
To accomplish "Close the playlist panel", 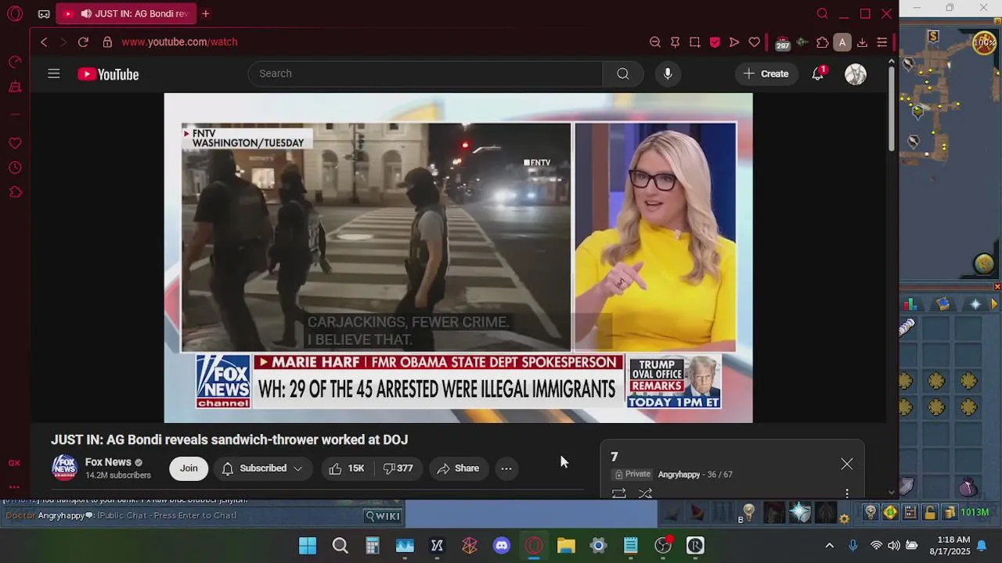I will pyautogui.click(x=847, y=464).
